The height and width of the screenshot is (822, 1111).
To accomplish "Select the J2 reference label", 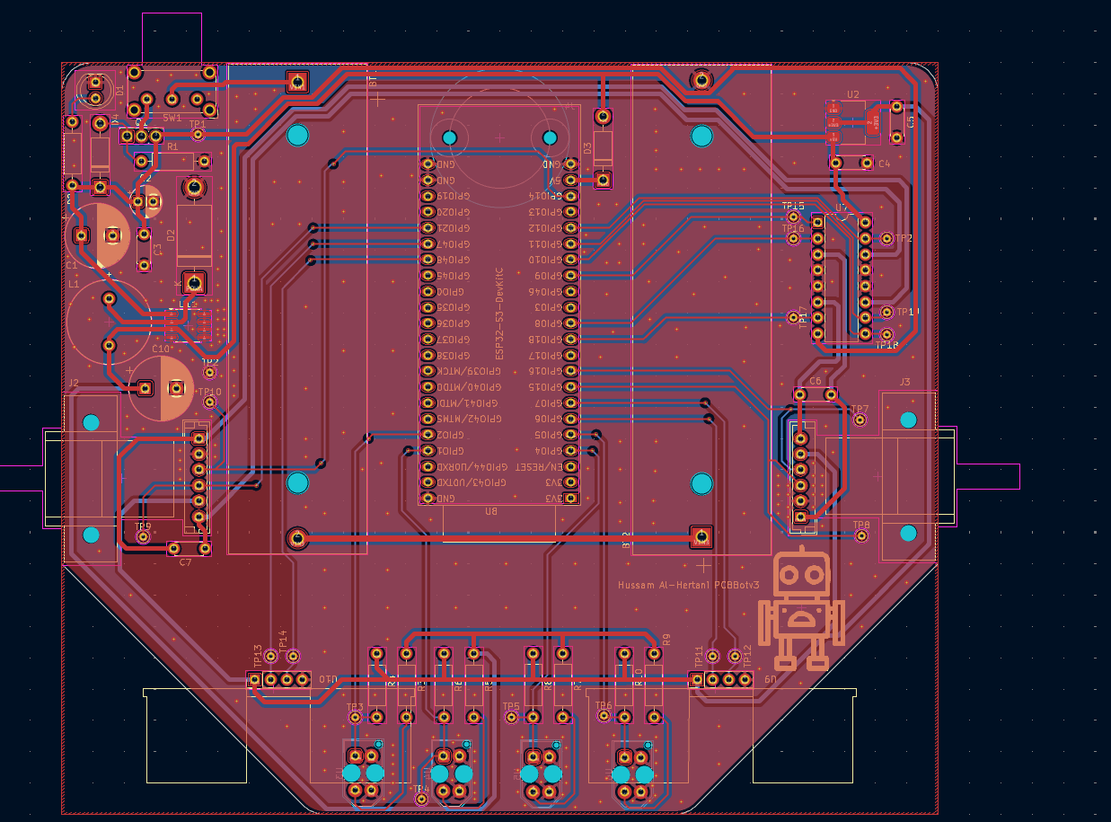I will pyautogui.click(x=74, y=384).
